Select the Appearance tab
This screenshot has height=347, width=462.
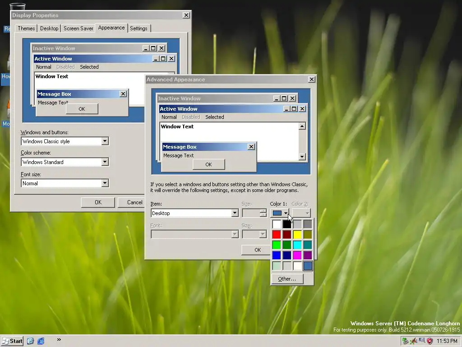click(x=111, y=28)
